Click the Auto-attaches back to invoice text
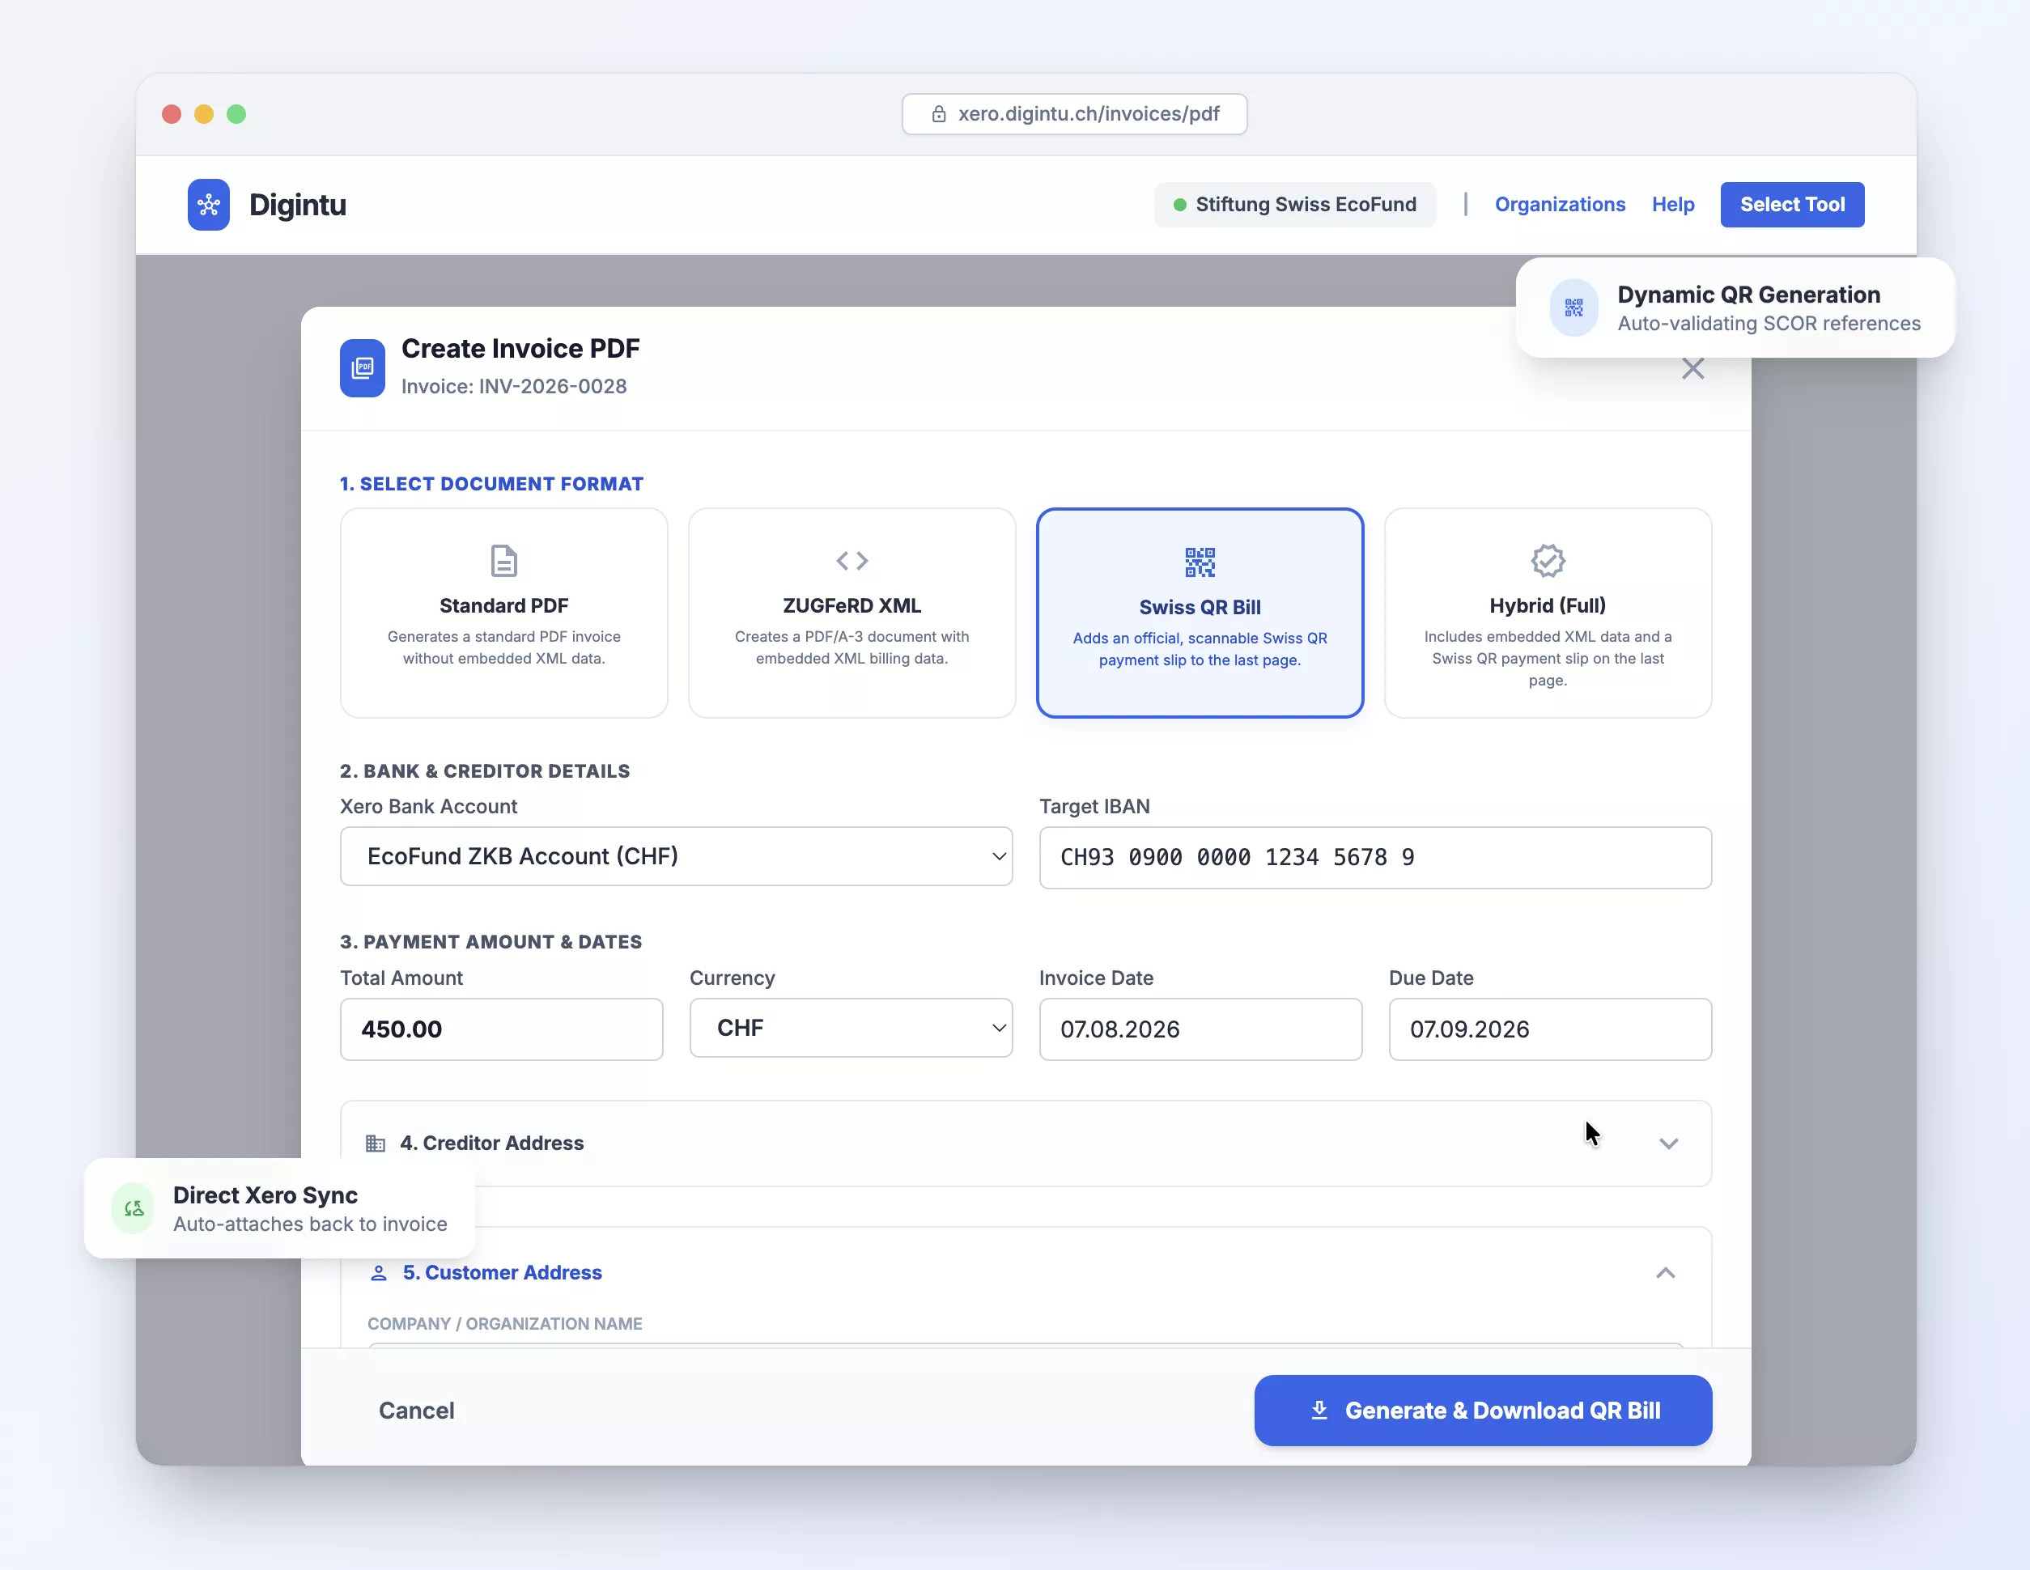The height and width of the screenshot is (1570, 2030). pyautogui.click(x=309, y=1224)
